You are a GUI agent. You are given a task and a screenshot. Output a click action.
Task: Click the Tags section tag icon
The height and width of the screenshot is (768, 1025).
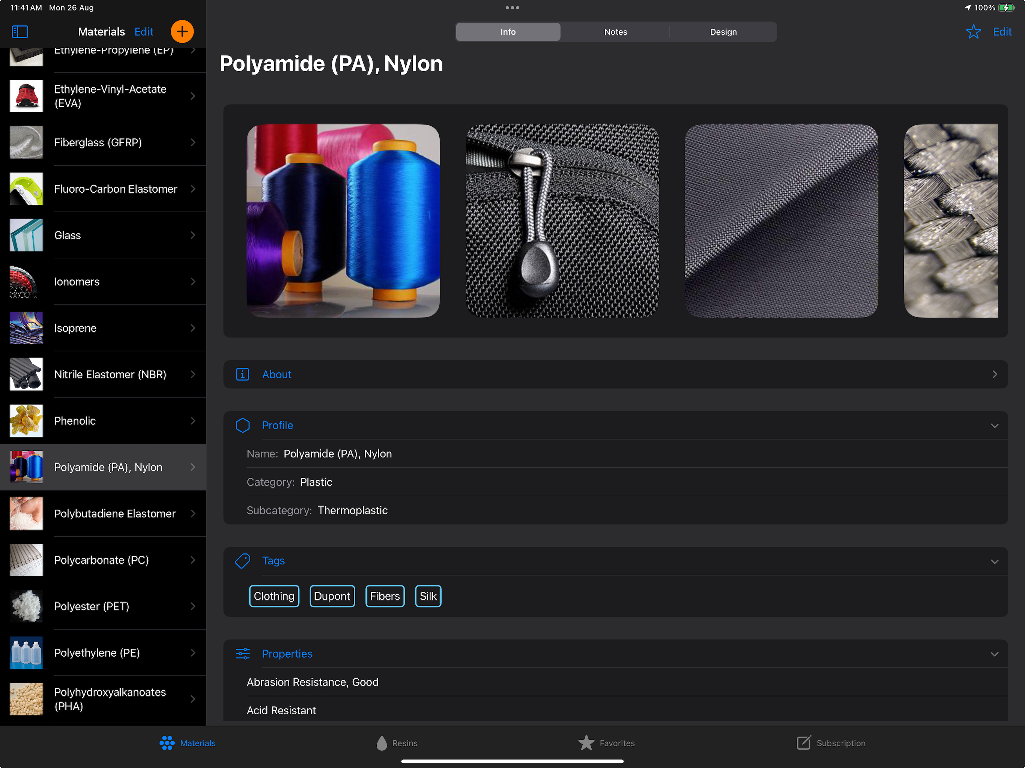tap(242, 561)
